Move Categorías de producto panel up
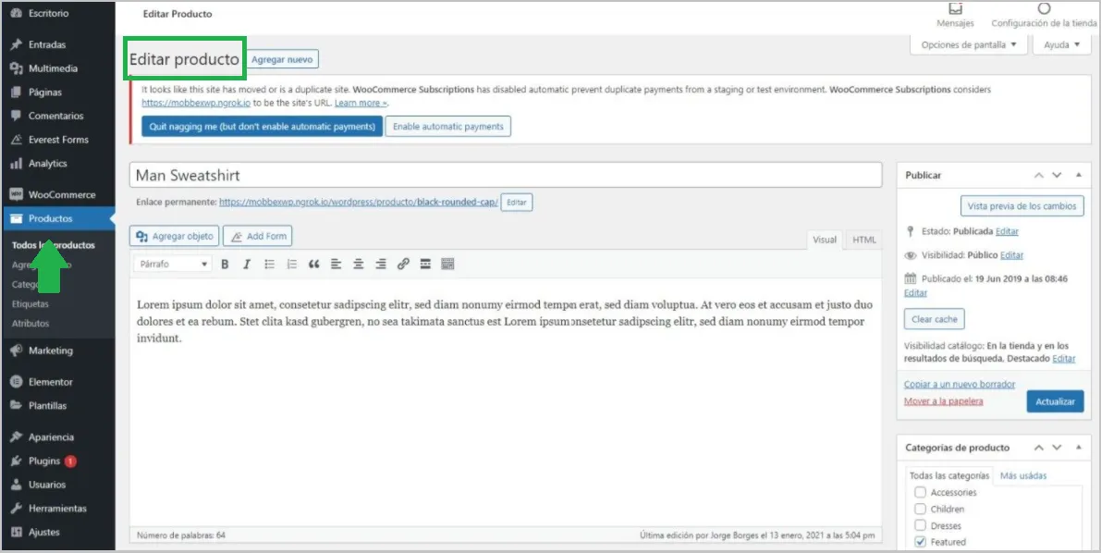This screenshot has height=553, width=1101. (1038, 448)
